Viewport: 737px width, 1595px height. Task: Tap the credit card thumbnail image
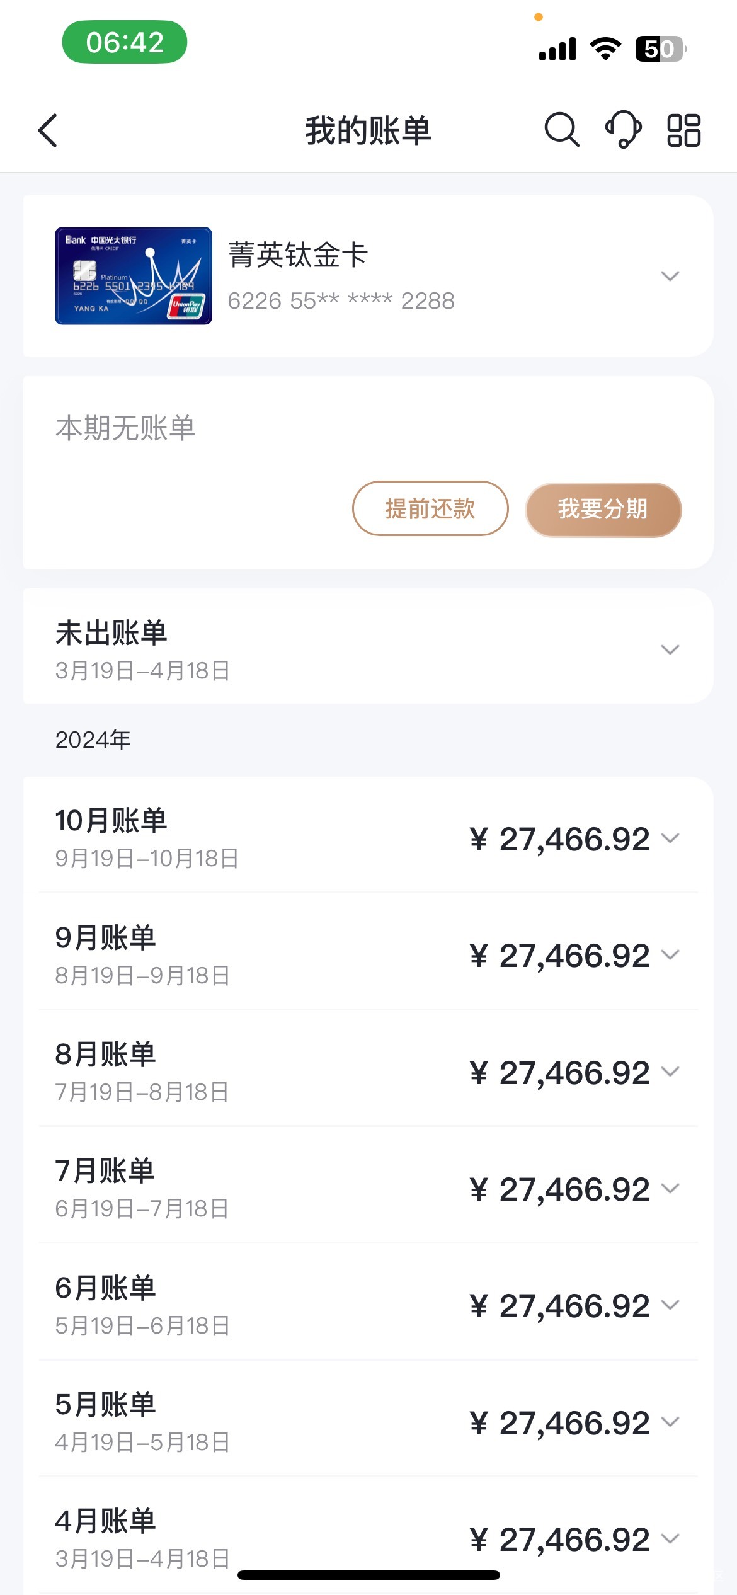tap(134, 276)
